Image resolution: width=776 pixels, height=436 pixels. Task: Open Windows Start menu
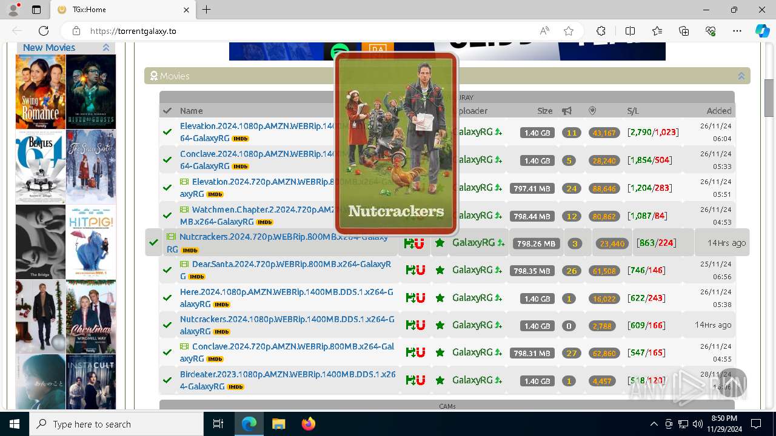15,424
